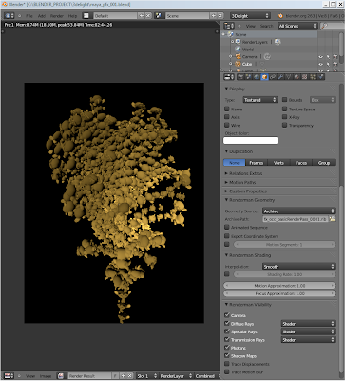
Task: Open the Material properties sphere icon
Action: point(297,77)
